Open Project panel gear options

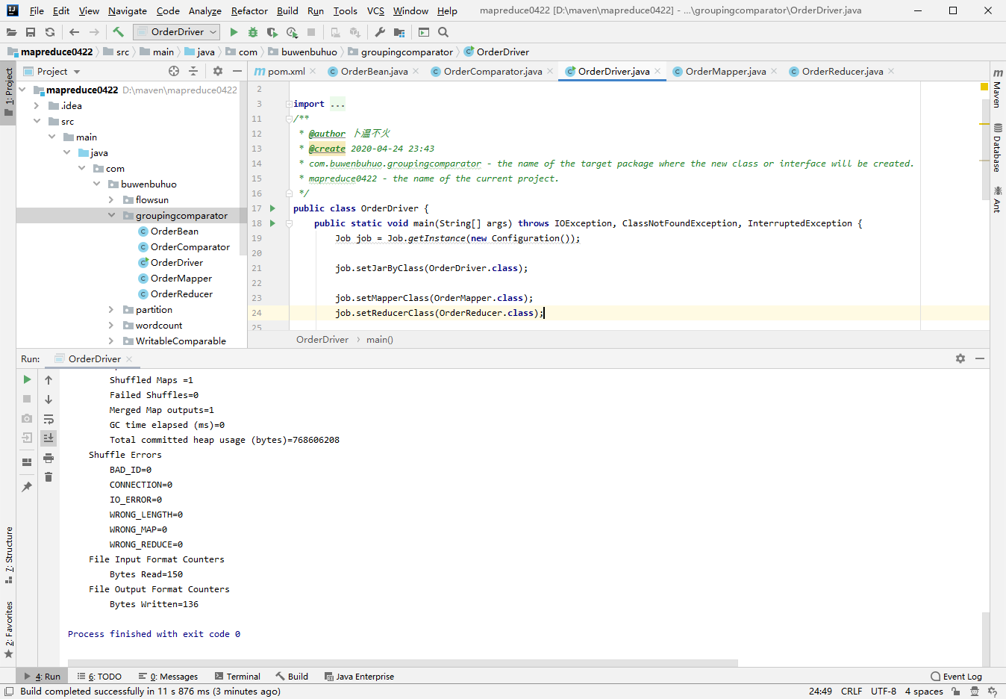pos(218,71)
